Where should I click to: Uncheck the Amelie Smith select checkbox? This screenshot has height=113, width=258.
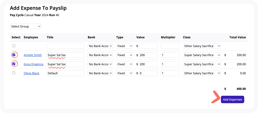(x=14, y=55)
